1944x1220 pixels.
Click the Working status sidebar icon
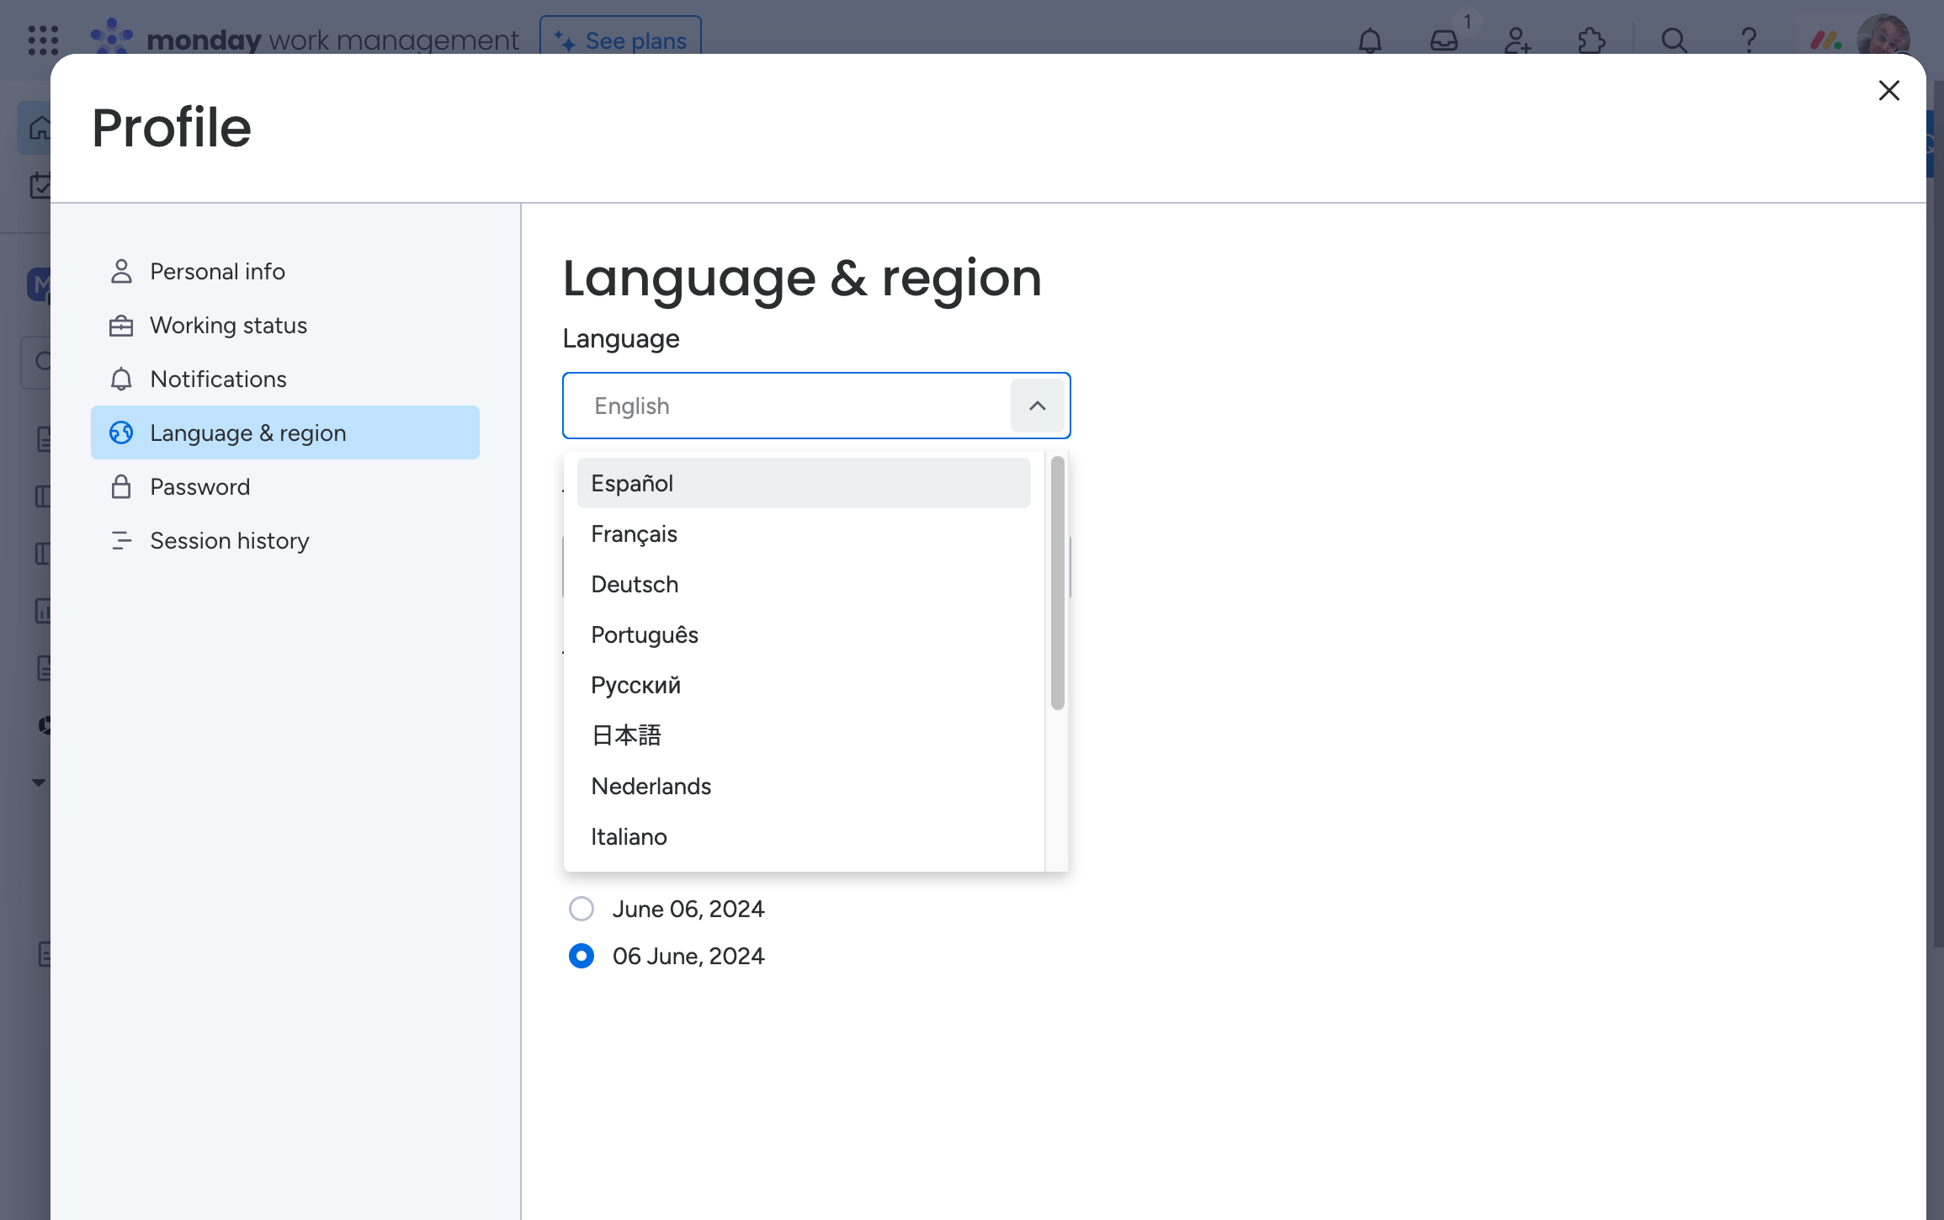click(x=121, y=323)
